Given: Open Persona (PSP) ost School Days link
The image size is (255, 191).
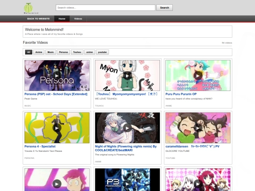Looking at the screenshot, I should click(56, 94).
